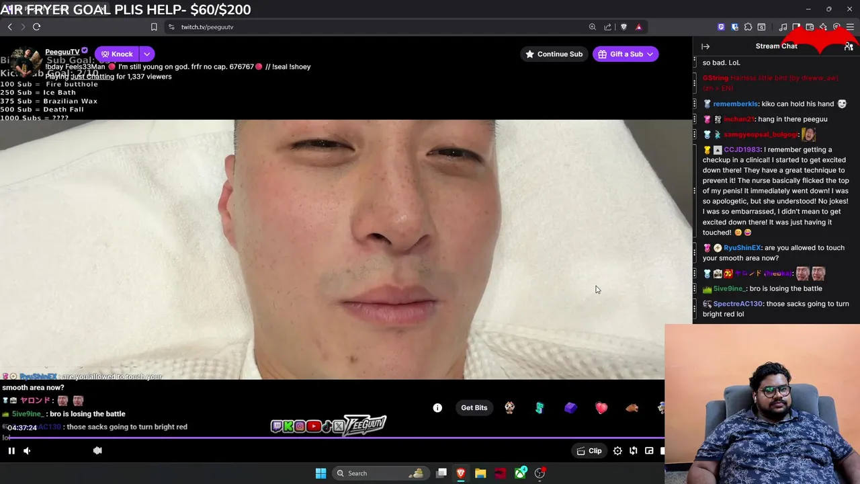Open SpectreAC130 username in chat
860x484 pixels.
coord(738,304)
